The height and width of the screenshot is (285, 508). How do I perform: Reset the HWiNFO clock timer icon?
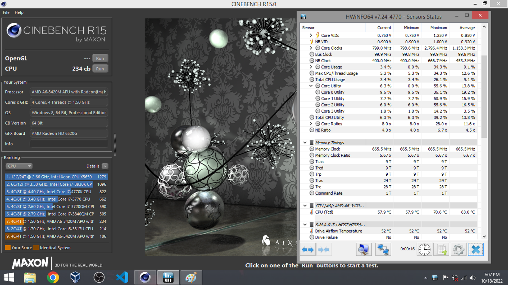[424, 249]
